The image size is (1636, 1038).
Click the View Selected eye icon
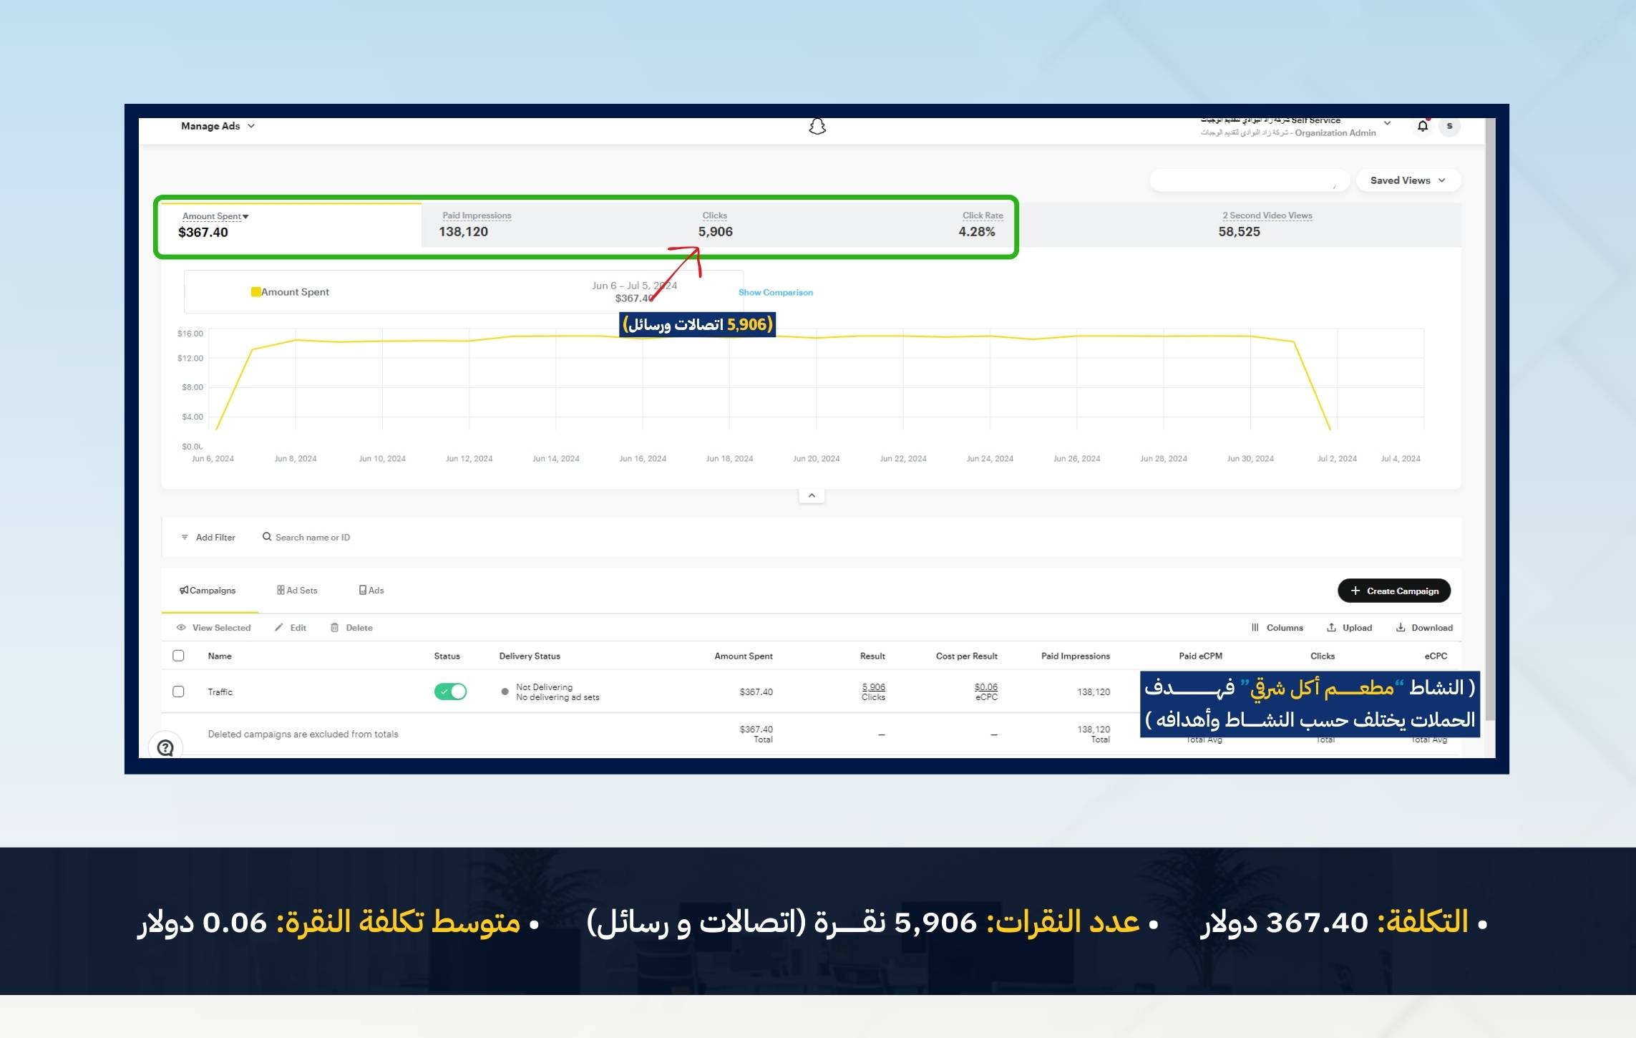181,628
